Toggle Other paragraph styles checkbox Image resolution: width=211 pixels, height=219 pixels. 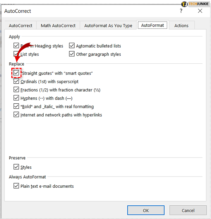click(x=72, y=54)
